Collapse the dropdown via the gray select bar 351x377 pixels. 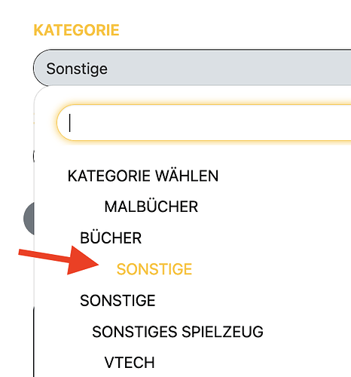point(192,69)
